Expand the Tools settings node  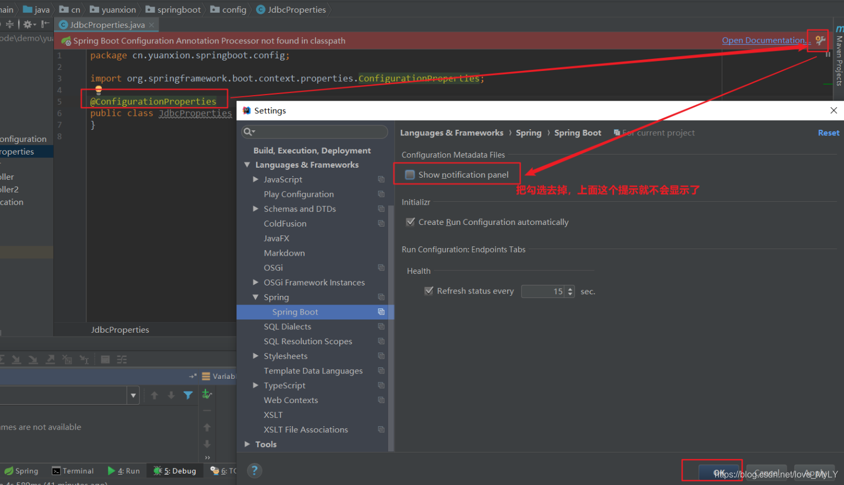click(247, 444)
